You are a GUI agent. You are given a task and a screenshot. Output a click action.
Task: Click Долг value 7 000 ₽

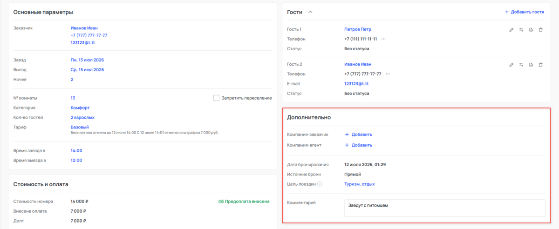click(78, 221)
